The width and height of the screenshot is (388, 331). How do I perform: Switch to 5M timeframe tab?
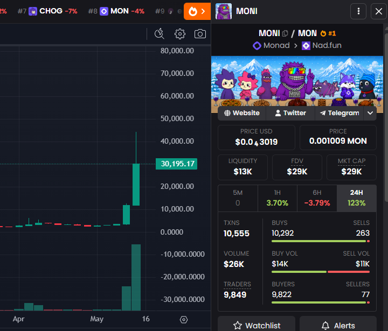click(238, 198)
